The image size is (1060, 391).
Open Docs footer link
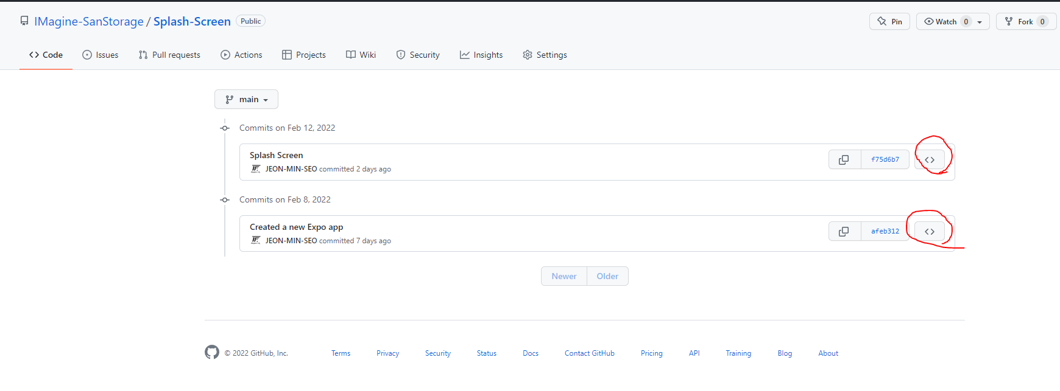(x=531, y=353)
